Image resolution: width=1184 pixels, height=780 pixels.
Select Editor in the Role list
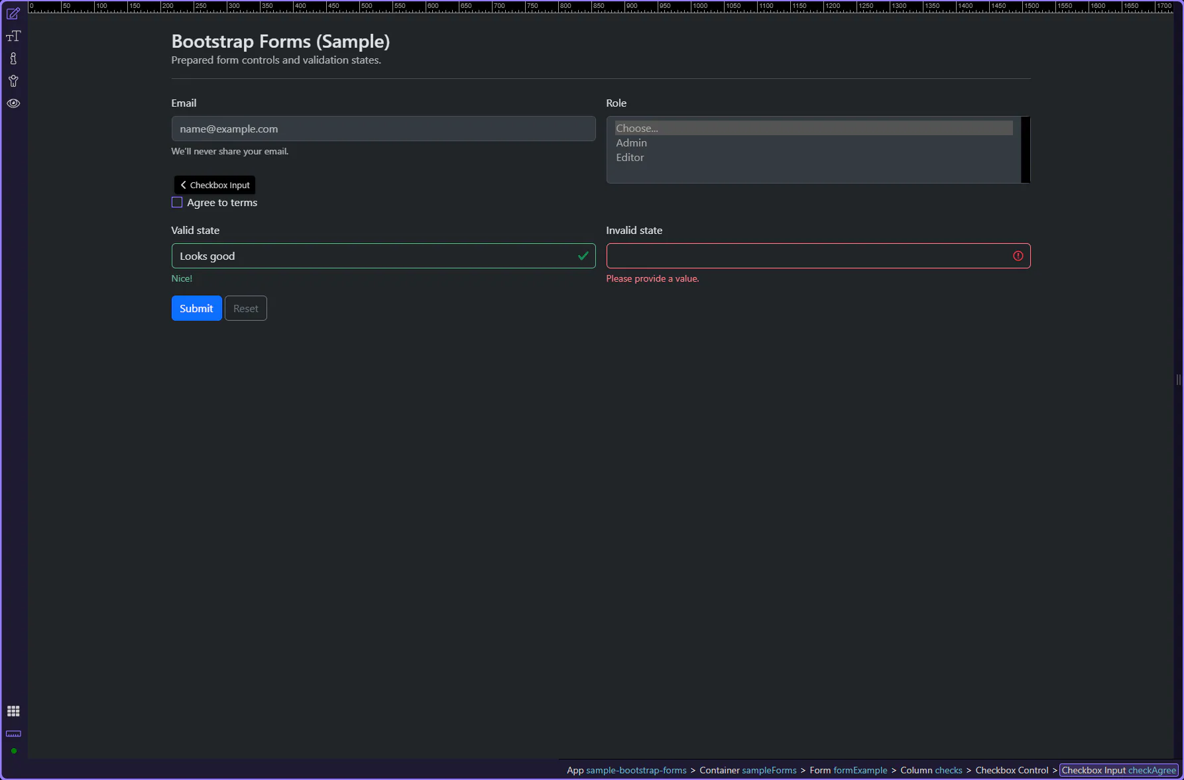(630, 158)
